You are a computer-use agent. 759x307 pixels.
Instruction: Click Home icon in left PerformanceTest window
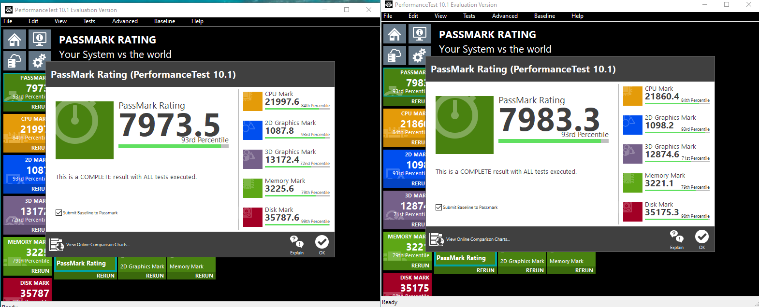tap(15, 39)
